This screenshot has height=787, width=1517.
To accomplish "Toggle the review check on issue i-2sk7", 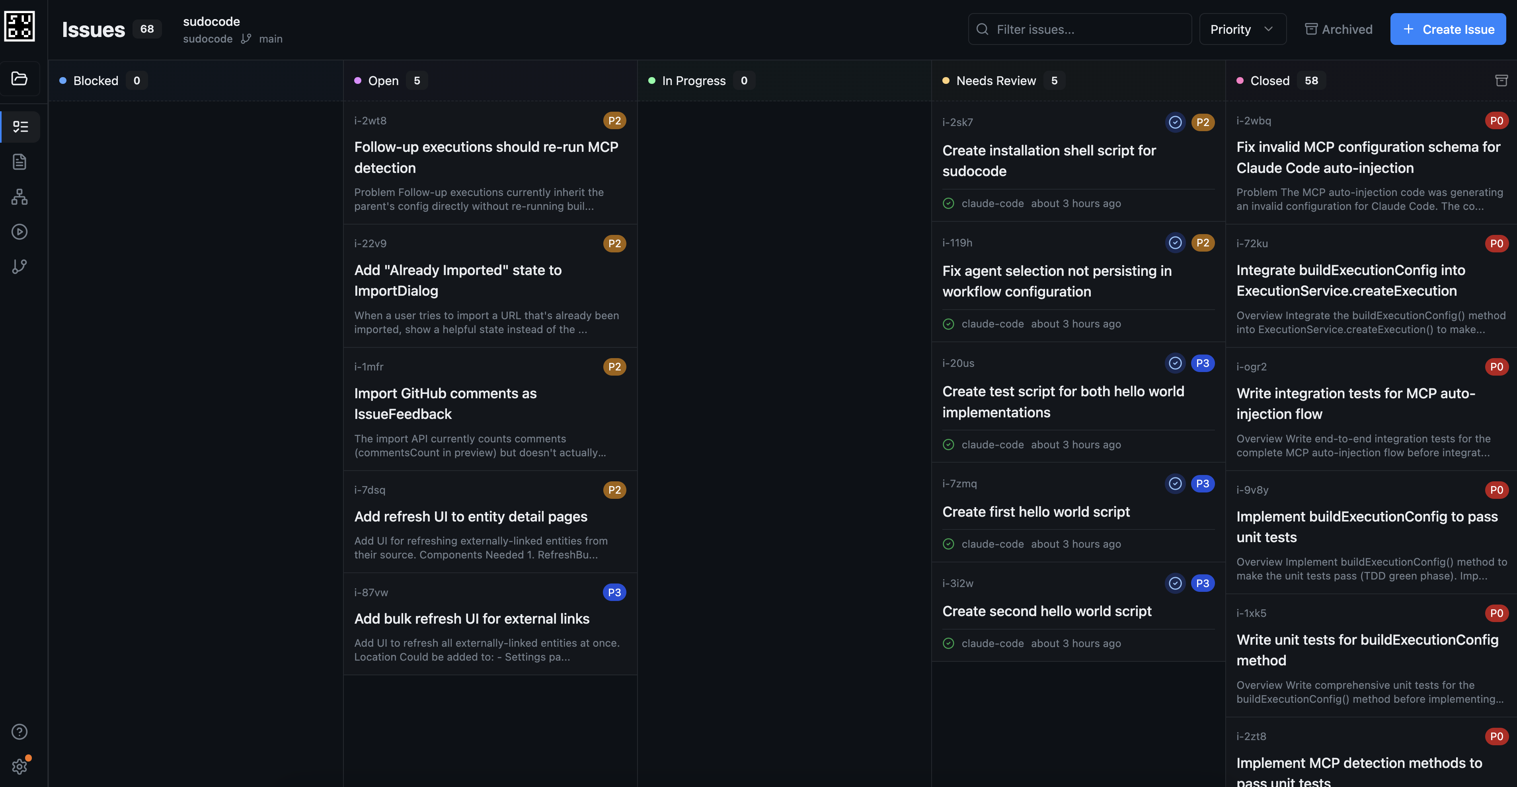I will pyautogui.click(x=1175, y=122).
